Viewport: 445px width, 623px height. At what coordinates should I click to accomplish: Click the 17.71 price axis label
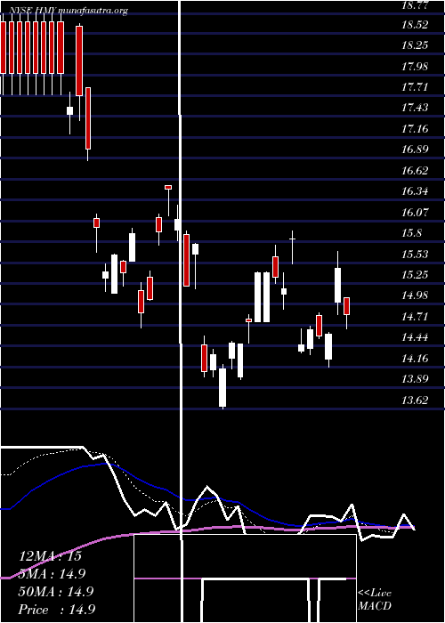point(416,87)
